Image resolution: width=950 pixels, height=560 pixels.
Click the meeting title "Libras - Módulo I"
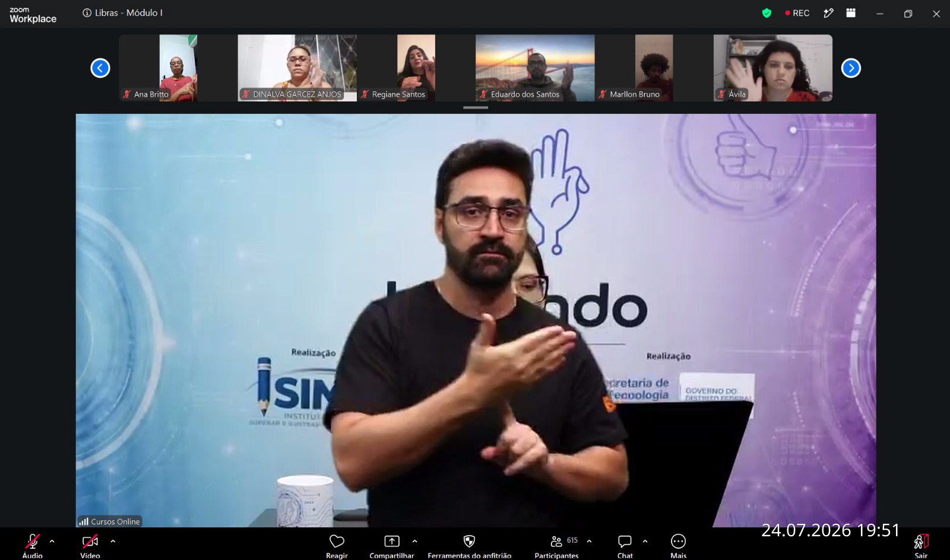point(129,13)
